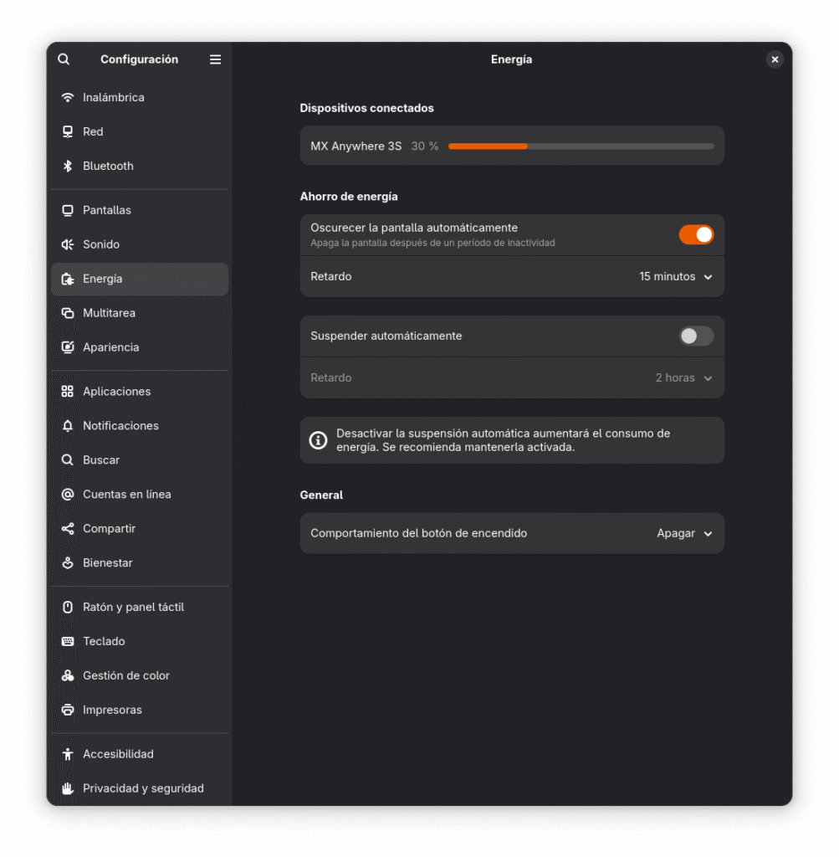This screenshot has height=857, width=839.
Task: Expand the power button behavior Apagar dropdown
Action: [x=684, y=534]
